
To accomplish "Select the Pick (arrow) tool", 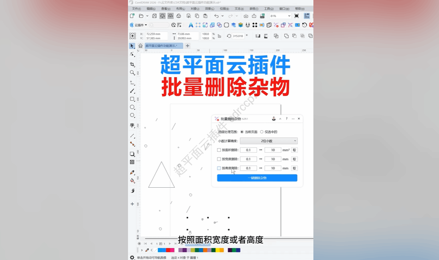I will click(x=132, y=46).
